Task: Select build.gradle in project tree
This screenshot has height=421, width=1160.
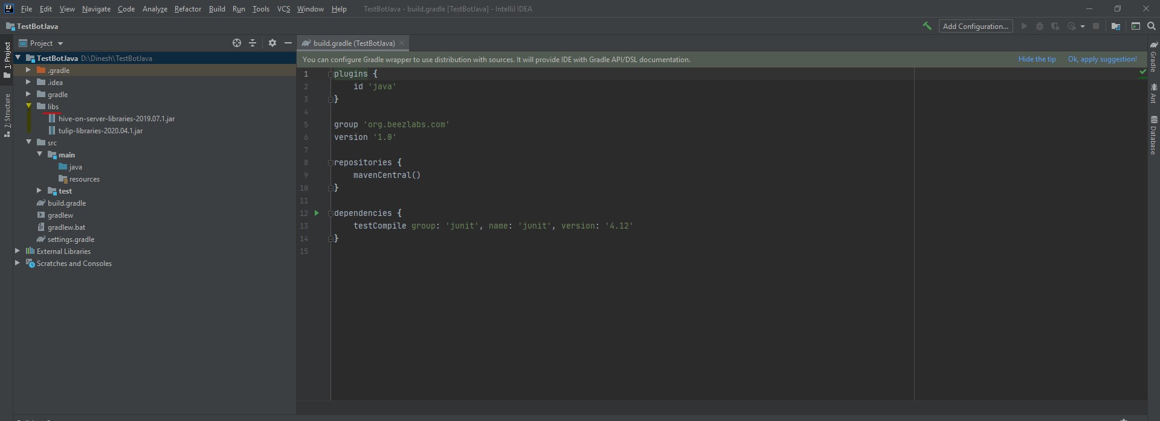Action: coord(66,203)
